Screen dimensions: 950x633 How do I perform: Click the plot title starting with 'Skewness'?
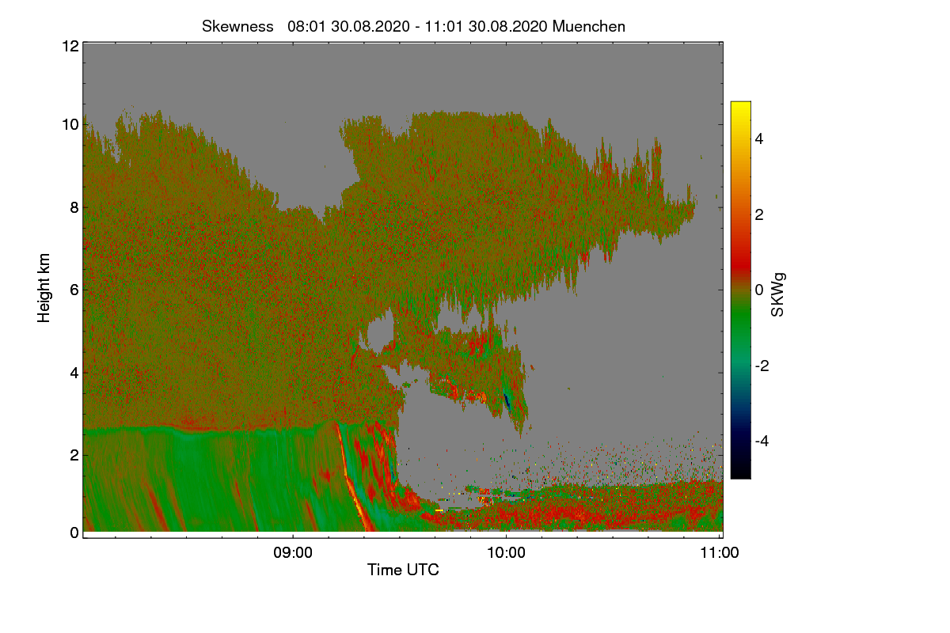tap(413, 26)
